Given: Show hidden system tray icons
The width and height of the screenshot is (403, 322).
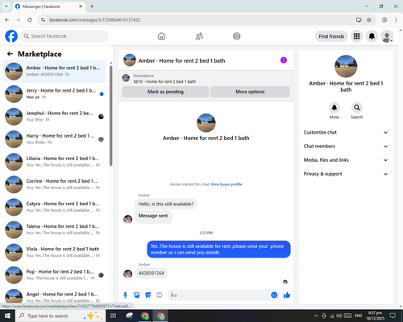Looking at the screenshot, I should 316,316.
